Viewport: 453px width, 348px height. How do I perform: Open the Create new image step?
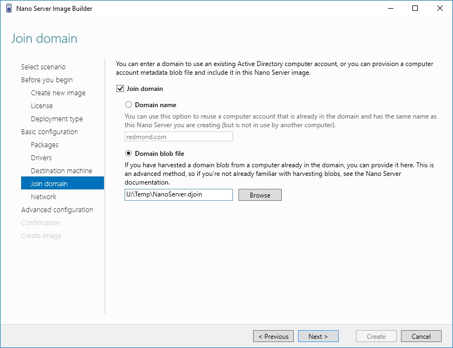click(58, 93)
